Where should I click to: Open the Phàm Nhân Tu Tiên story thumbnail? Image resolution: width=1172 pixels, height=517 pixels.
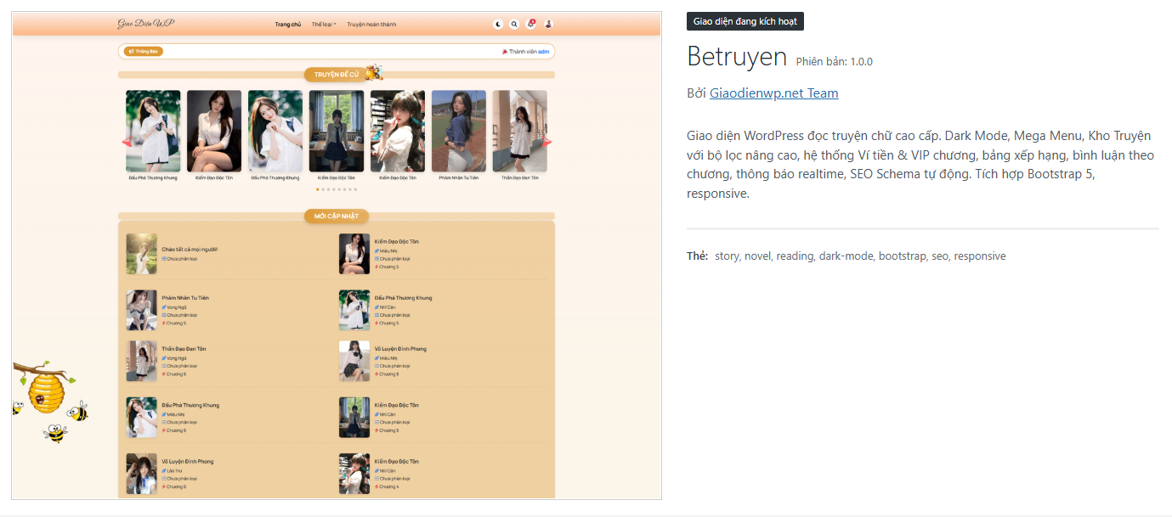(x=141, y=310)
